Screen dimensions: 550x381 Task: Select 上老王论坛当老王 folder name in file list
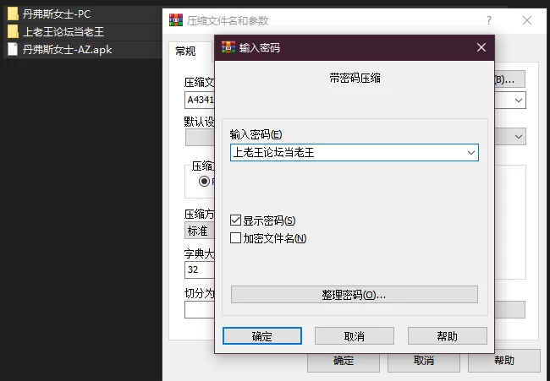[63, 32]
